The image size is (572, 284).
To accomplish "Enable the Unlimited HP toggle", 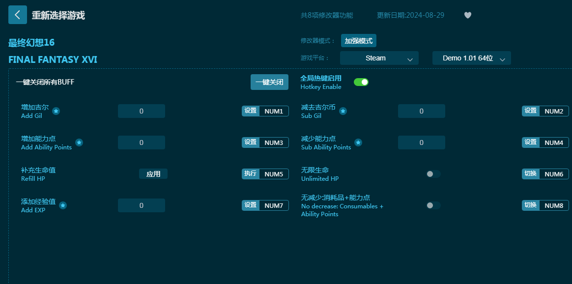I will coord(433,174).
